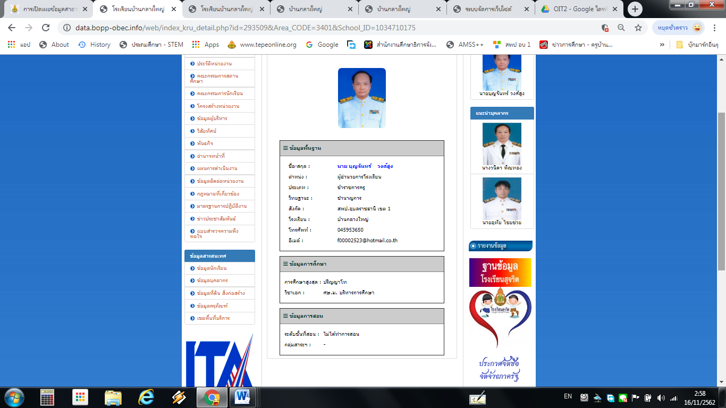Open the ข้อมูลผู้บริหาร sidebar menu item
This screenshot has height=408, width=726.
pyautogui.click(x=212, y=118)
